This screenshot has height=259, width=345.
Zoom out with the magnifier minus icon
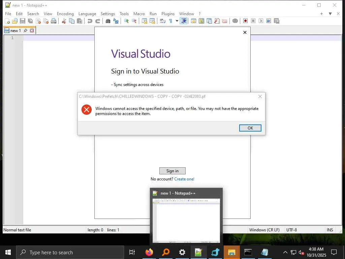(134, 21)
